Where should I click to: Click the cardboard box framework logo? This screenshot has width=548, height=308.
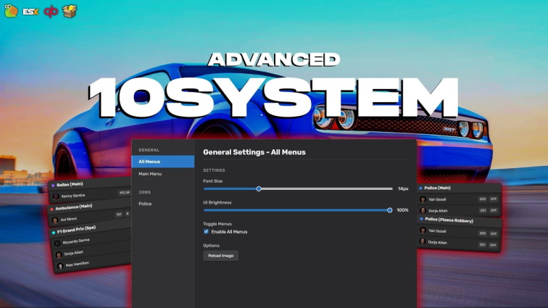coord(70,11)
